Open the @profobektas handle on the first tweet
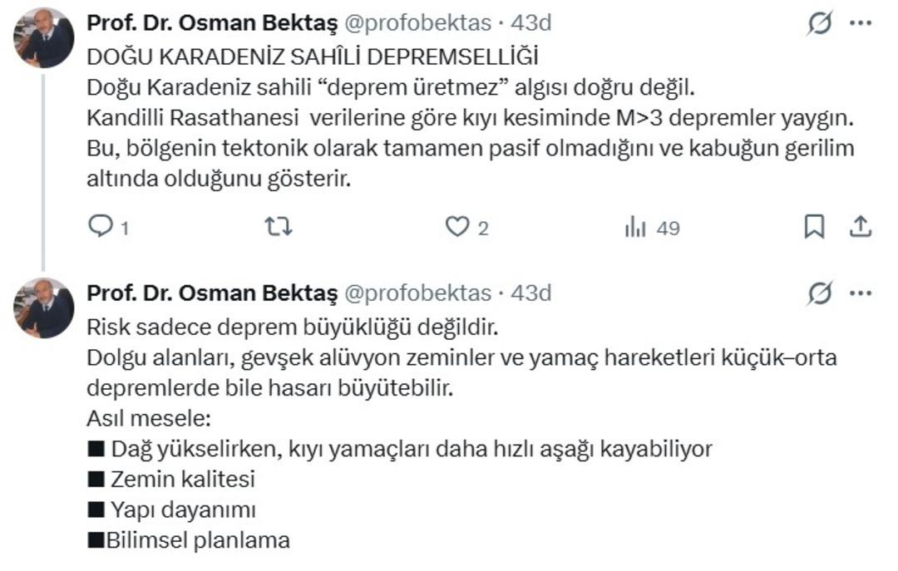The width and height of the screenshot is (898, 571). pyautogui.click(x=417, y=23)
